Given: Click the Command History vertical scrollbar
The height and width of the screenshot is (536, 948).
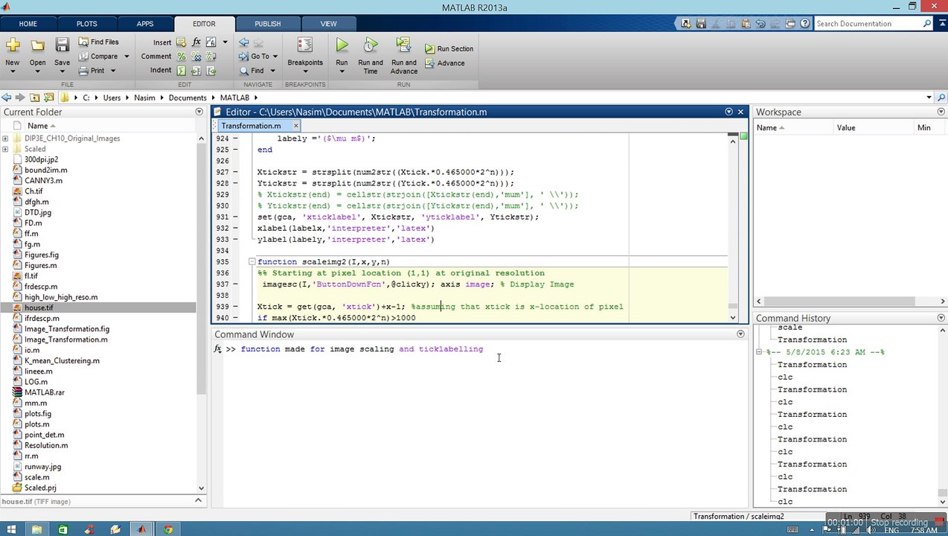Looking at the screenshot, I should pyautogui.click(x=941, y=413).
